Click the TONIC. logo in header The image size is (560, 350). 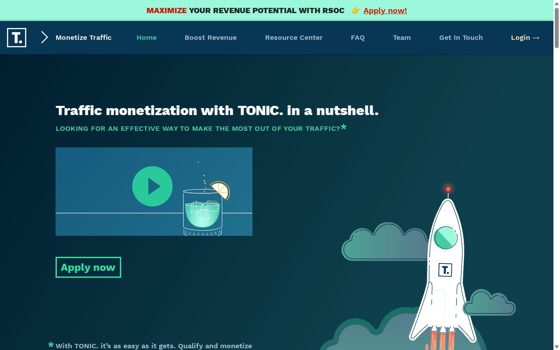(17, 38)
